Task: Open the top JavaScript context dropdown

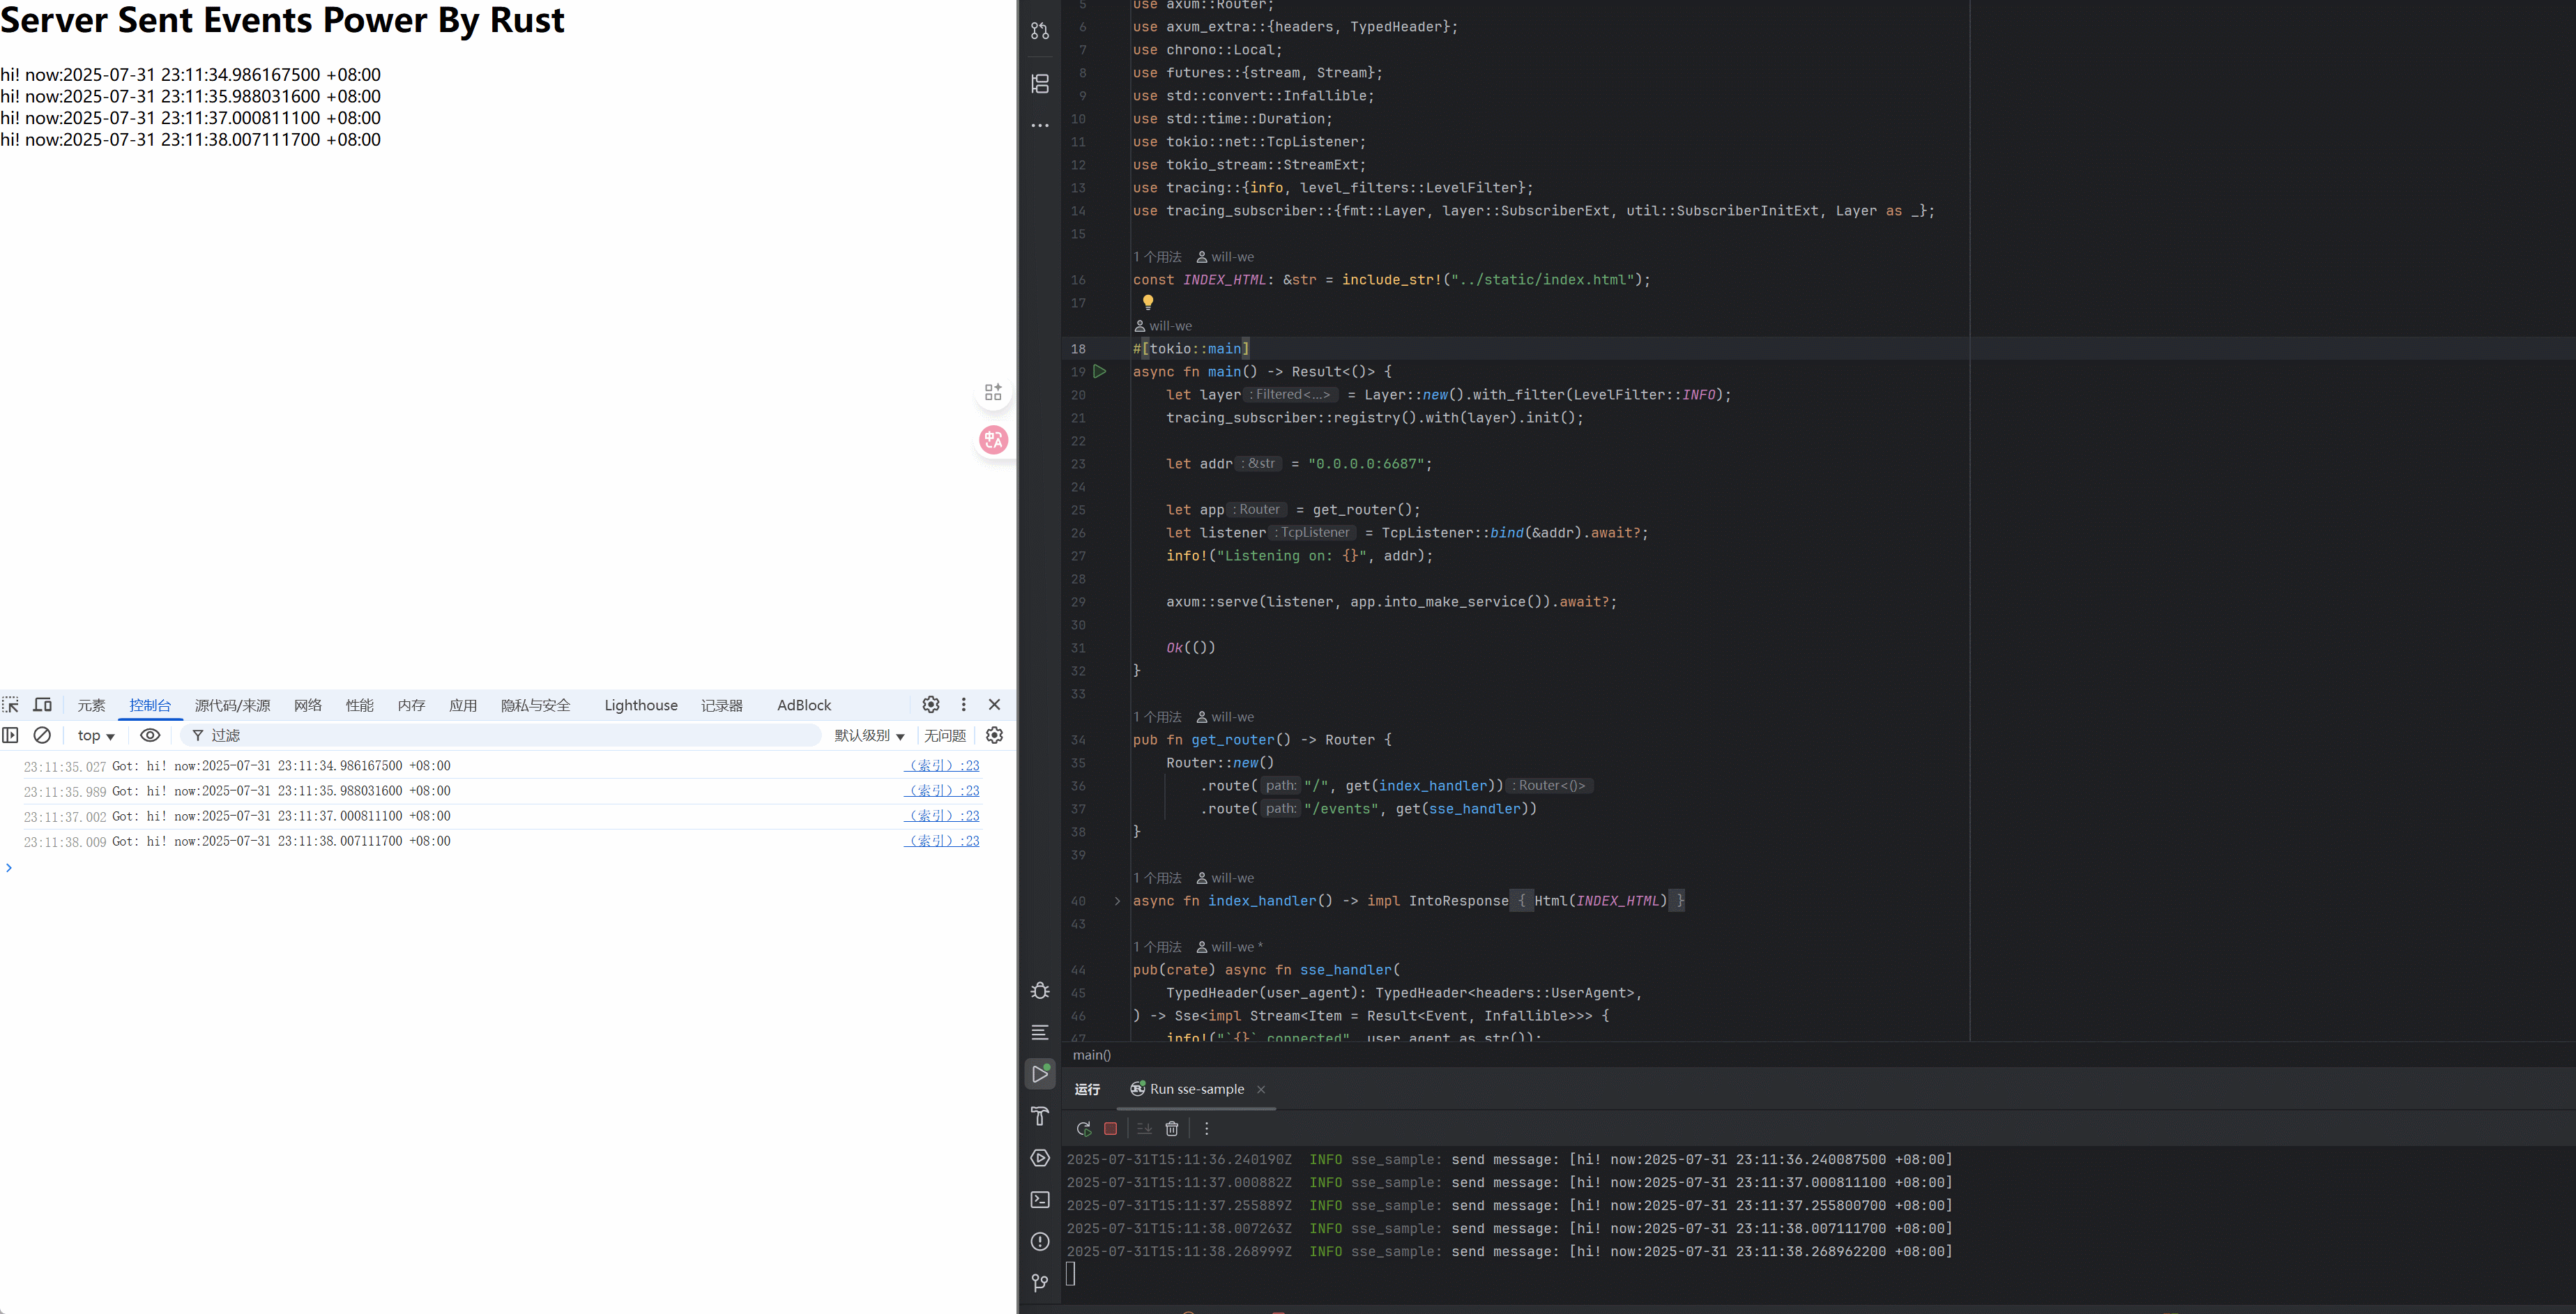Action: point(96,735)
